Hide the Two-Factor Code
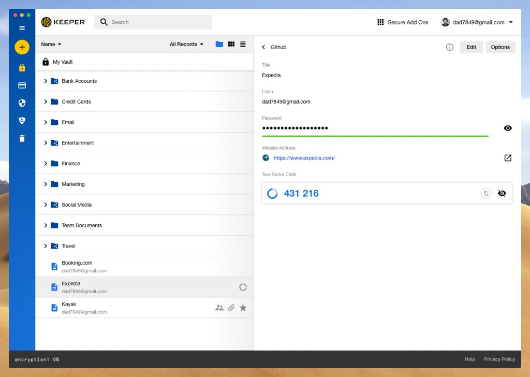The width and height of the screenshot is (530, 377). click(x=502, y=193)
